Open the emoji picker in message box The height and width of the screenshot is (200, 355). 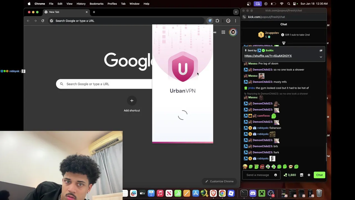click(x=275, y=175)
